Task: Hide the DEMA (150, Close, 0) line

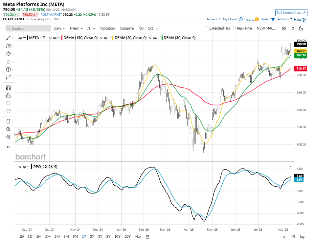Action: (x=55, y=38)
